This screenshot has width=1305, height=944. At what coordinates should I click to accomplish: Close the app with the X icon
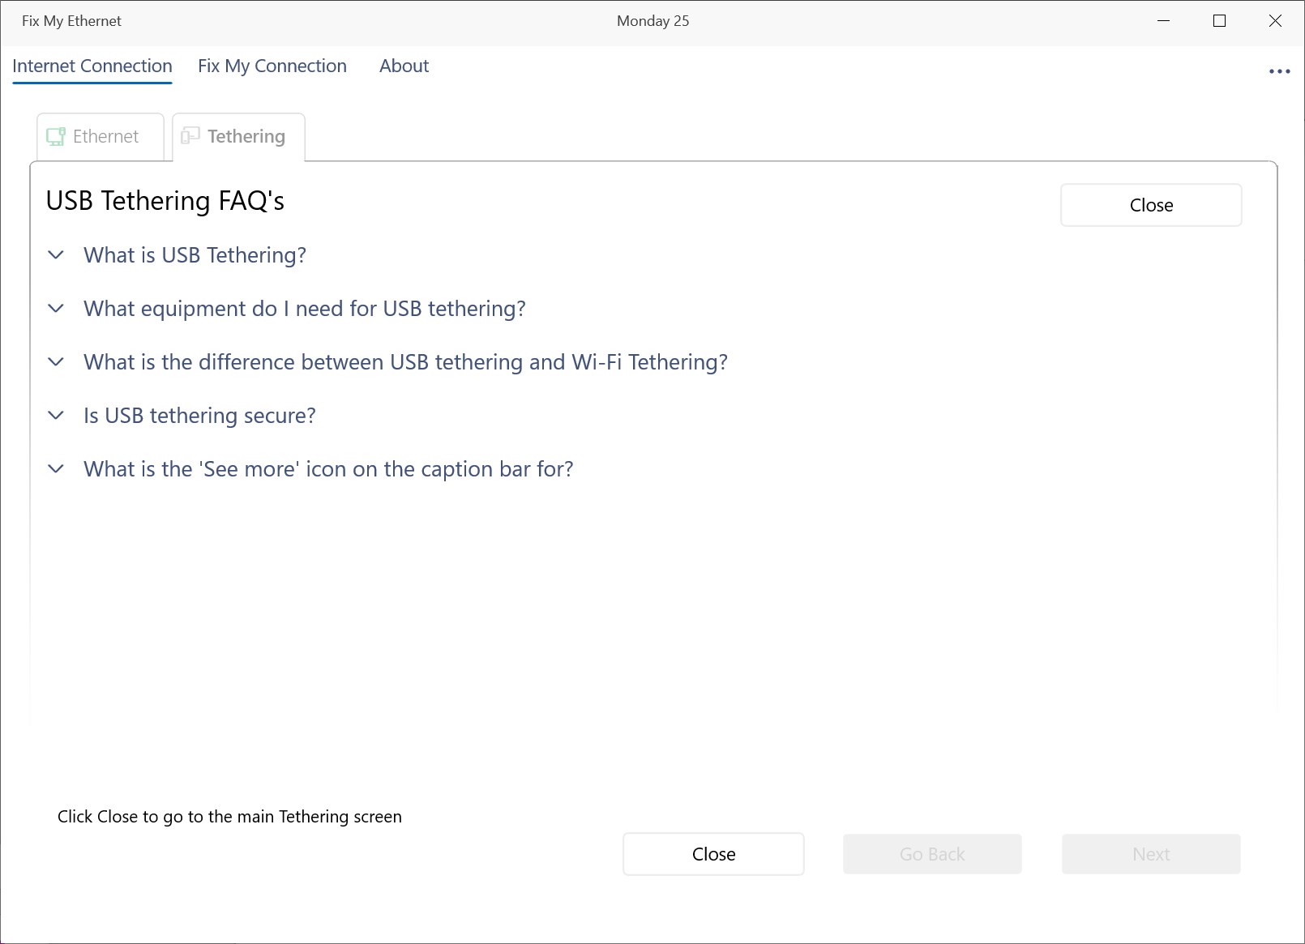[x=1275, y=21]
